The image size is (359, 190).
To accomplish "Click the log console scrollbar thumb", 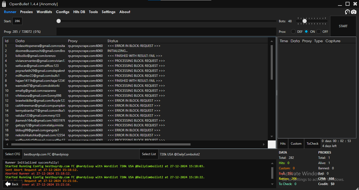I will (x=272, y=173).
